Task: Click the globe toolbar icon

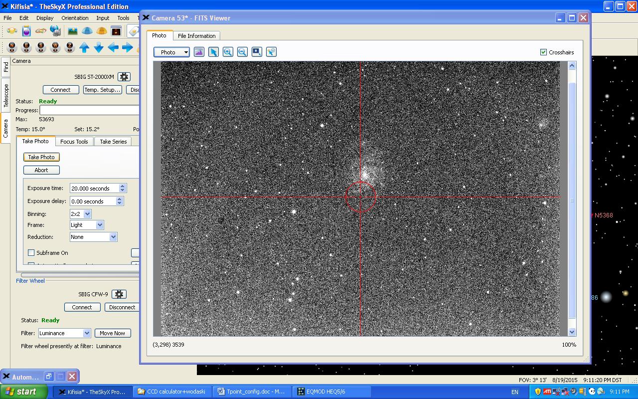Action: click(55, 31)
